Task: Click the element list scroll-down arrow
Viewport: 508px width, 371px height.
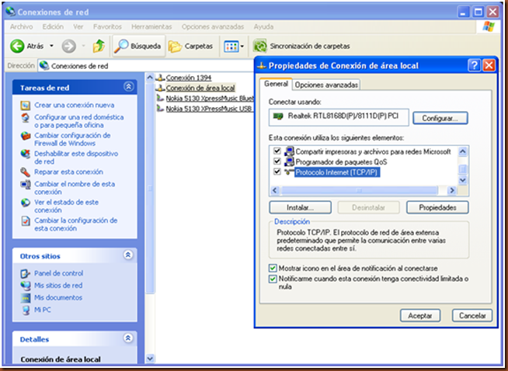Action: tap(463, 180)
